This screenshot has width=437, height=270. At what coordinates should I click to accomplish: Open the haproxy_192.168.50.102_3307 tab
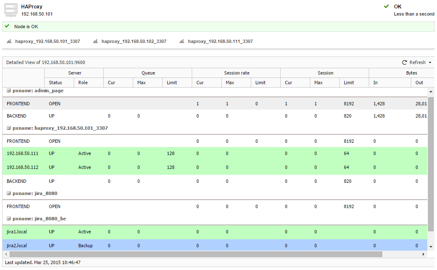[x=134, y=41]
